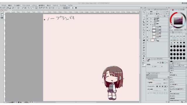
Task: Select the Figure ellipse tool
Action: [144, 53]
